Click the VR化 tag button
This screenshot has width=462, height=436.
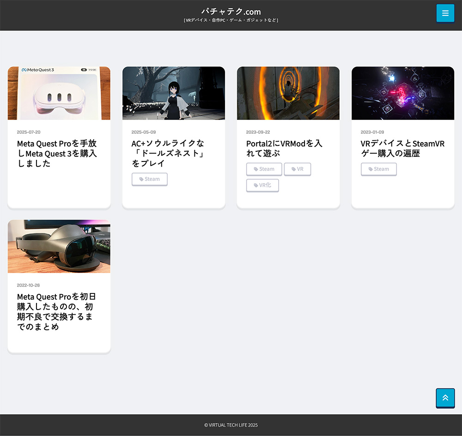[262, 185]
